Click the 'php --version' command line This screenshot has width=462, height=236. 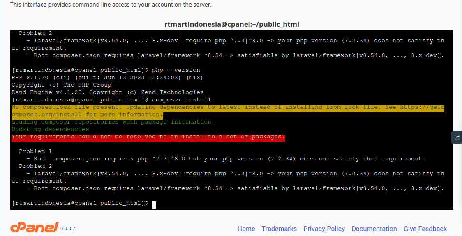coord(176,70)
